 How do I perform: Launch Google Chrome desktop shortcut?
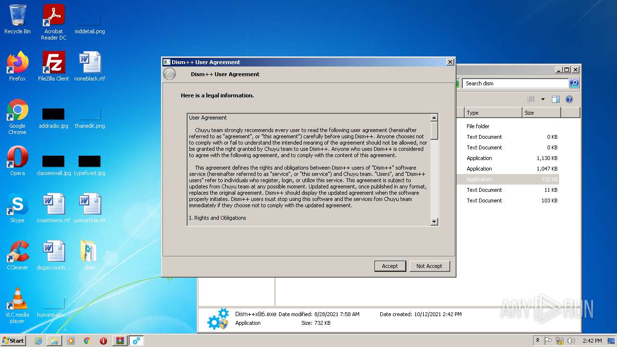tap(17, 117)
